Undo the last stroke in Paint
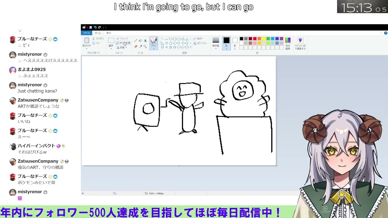The width and height of the screenshot is (388, 218). coord(95,28)
